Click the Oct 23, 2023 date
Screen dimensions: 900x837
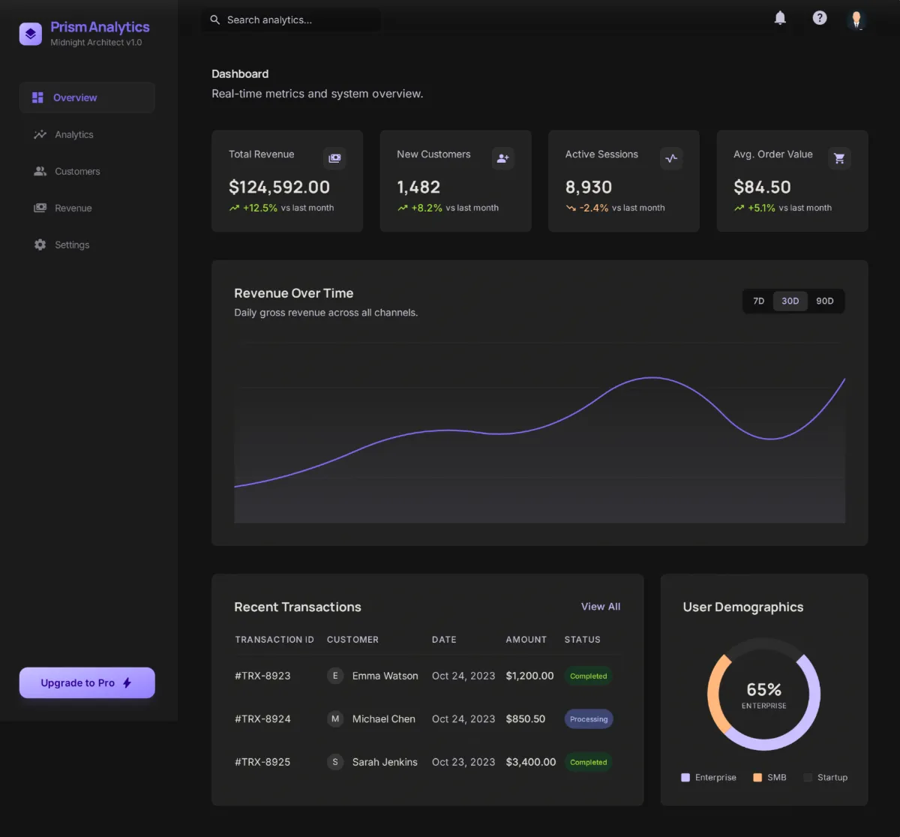463,762
